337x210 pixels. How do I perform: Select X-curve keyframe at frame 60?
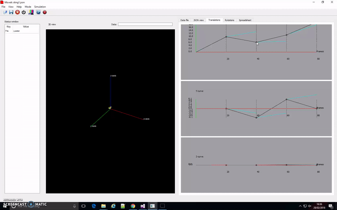click(286, 35)
